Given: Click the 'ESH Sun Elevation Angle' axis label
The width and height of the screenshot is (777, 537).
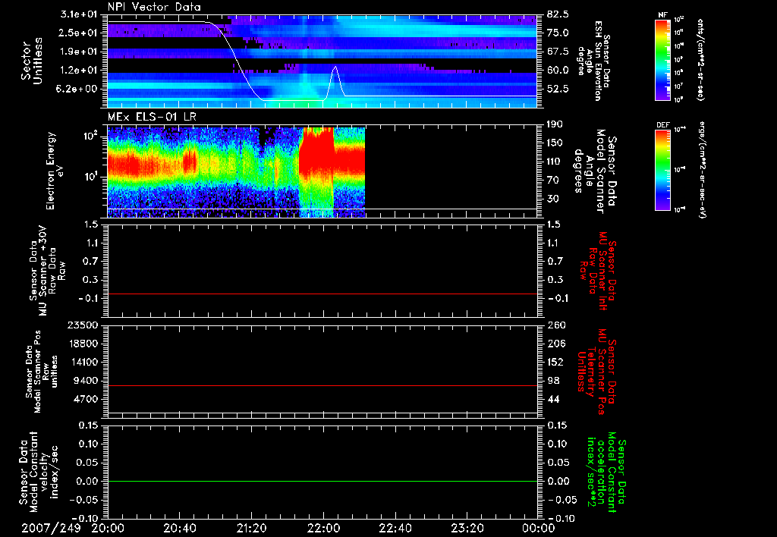Looking at the screenshot, I should (594, 61).
